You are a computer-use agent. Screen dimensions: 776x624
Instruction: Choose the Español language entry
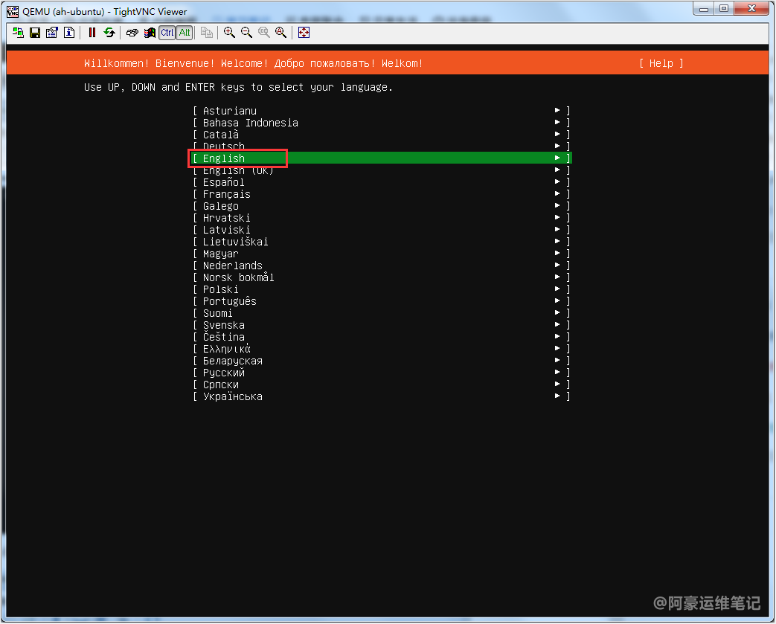[x=224, y=182]
